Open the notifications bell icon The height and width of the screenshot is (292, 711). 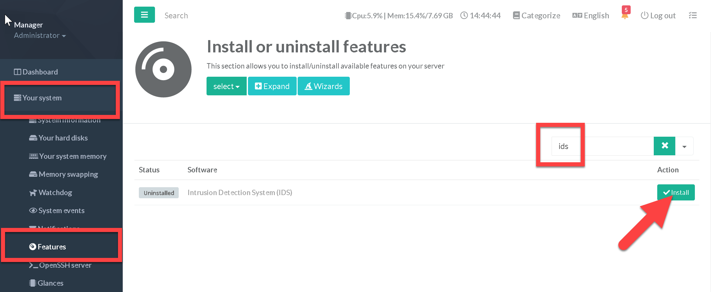pyautogui.click(x=625, y=15)
